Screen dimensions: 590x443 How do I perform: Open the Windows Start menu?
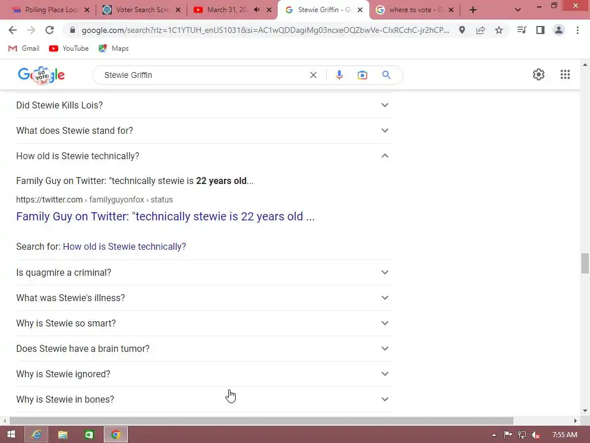pos(12,434)
